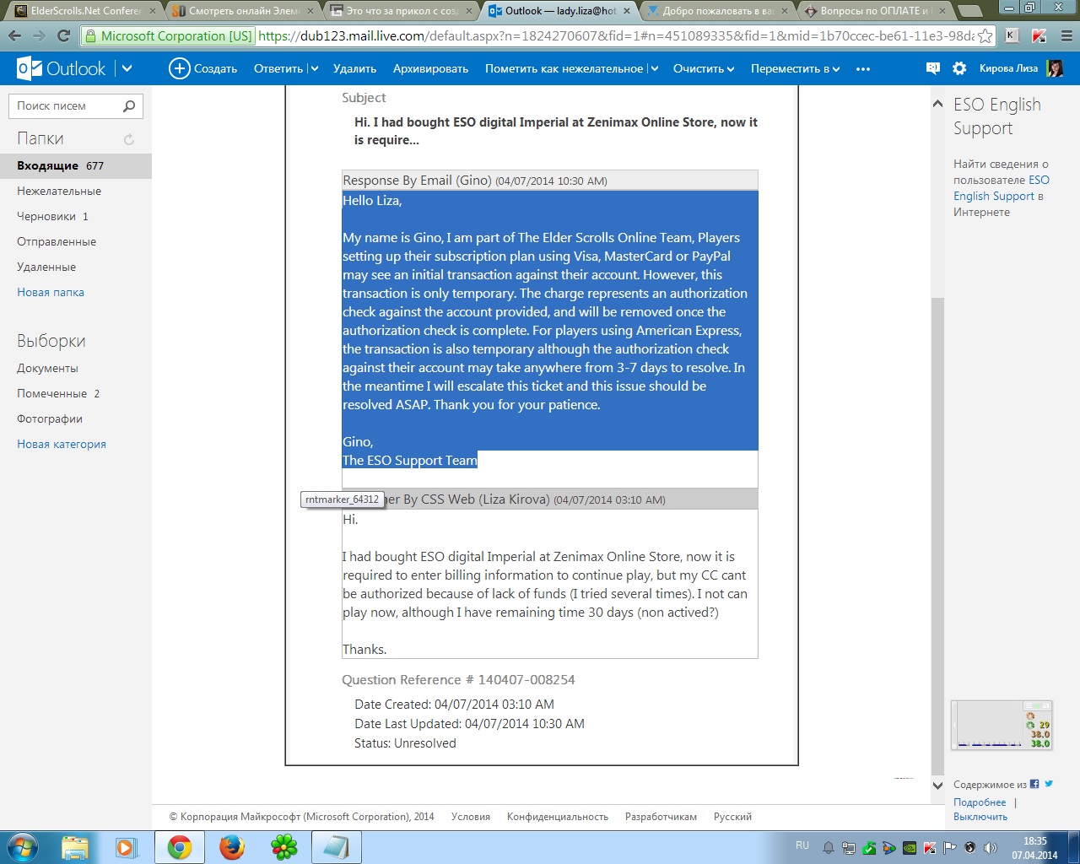This screenshot has width=1080, height=864.
Task: Mark message as junk via Пометить как нежелательное
Action: click(564, 68)
